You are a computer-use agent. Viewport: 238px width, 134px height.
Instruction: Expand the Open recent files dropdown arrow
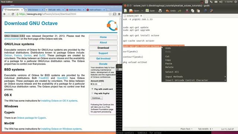(142, 11)
